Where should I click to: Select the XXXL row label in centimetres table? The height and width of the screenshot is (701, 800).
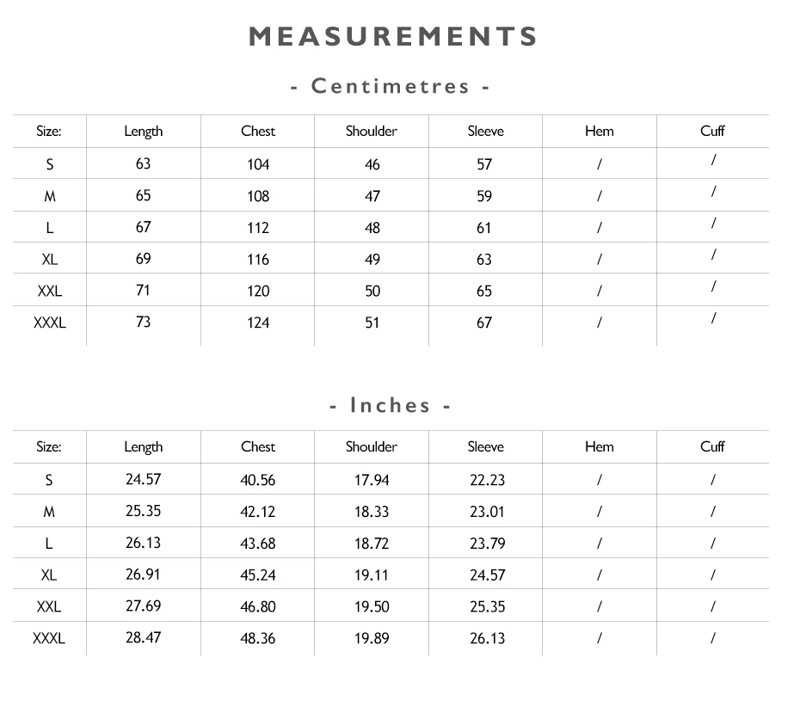point(50,323)
